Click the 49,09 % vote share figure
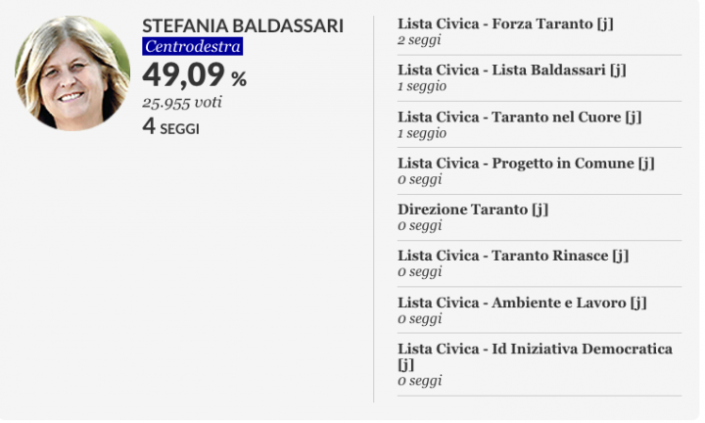The height and width of the screenshot is (423, 705). 194,74
